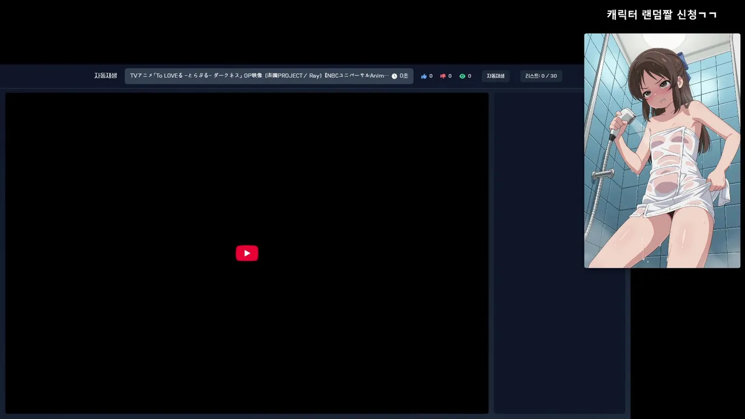Image resolution: width=745 pixels, height=419 pixels.
Task: Click the thumbs-up like icon
Action: pos(424,76)
